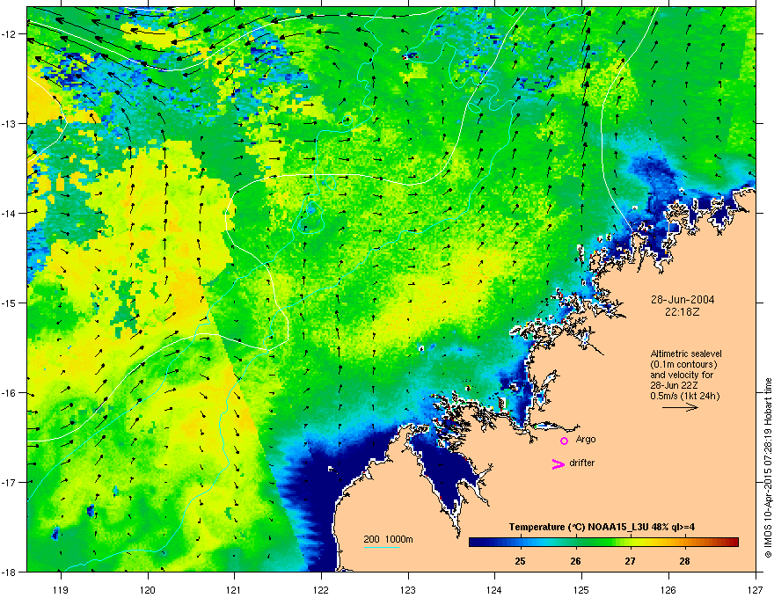Click the magenta Argo circle legend marker
The image size is (774, 598).
click(x=564, y=441)
